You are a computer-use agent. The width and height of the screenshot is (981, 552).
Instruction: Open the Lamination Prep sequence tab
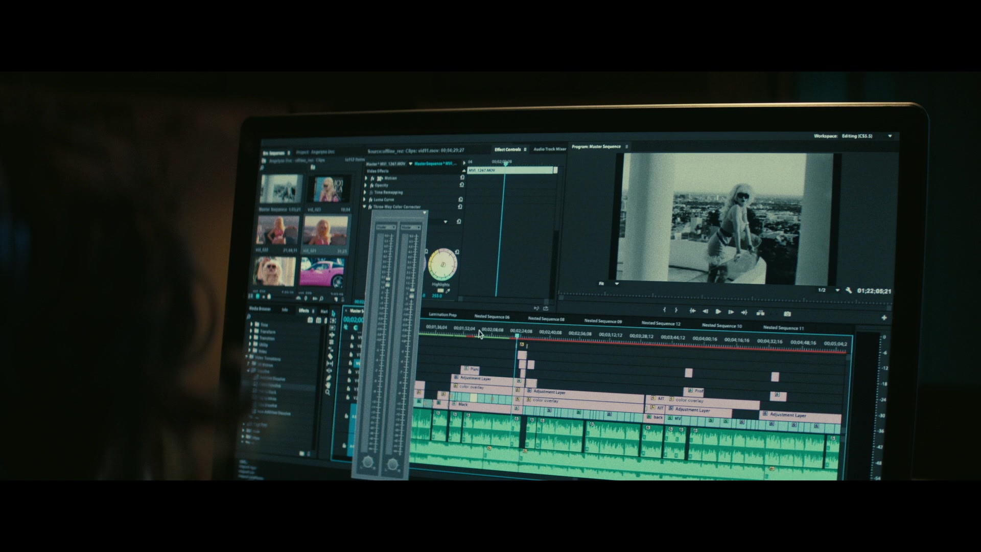443,315
